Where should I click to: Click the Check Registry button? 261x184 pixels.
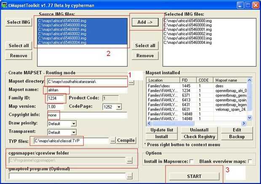click(x=199, y=137)
